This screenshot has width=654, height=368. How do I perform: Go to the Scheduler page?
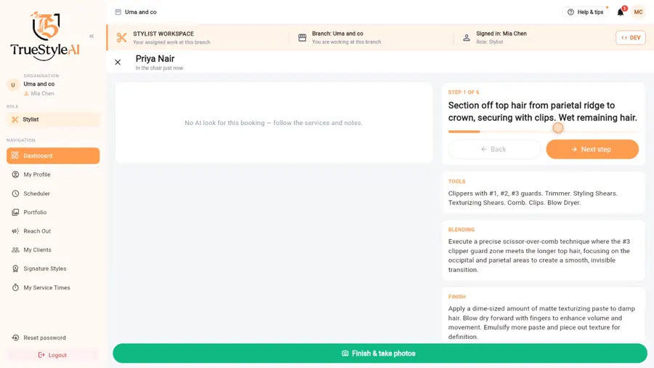53,193
